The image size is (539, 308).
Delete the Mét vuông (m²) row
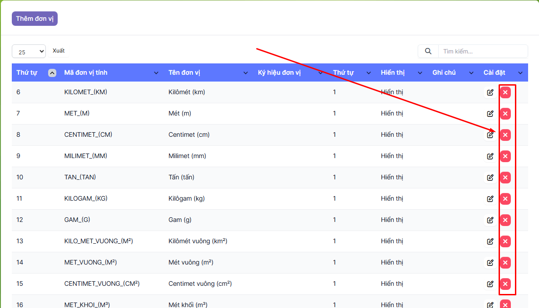pos(505,263)
